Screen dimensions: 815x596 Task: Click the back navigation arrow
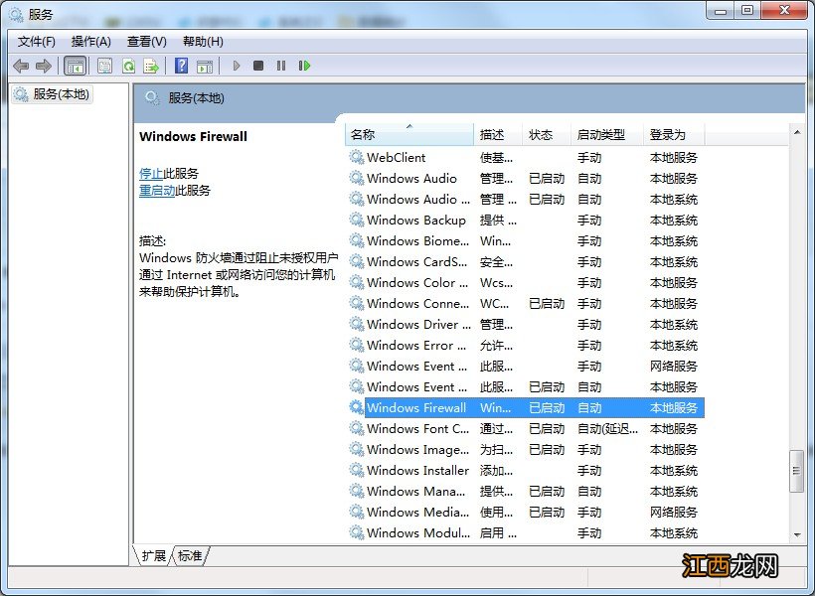pos(21,66)
